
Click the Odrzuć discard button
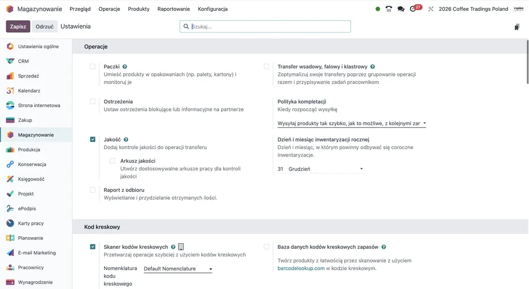point(44,26)
